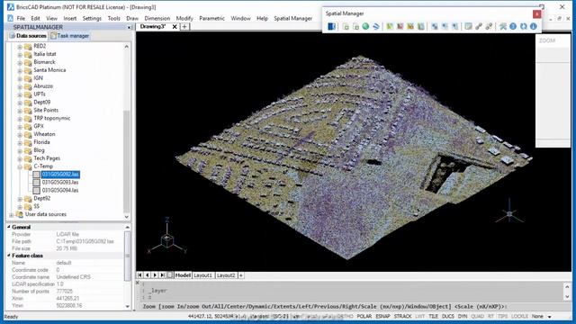Screen dimensions: 576x324
Task: Select the 031G05G093.las file
Action: 60,183
